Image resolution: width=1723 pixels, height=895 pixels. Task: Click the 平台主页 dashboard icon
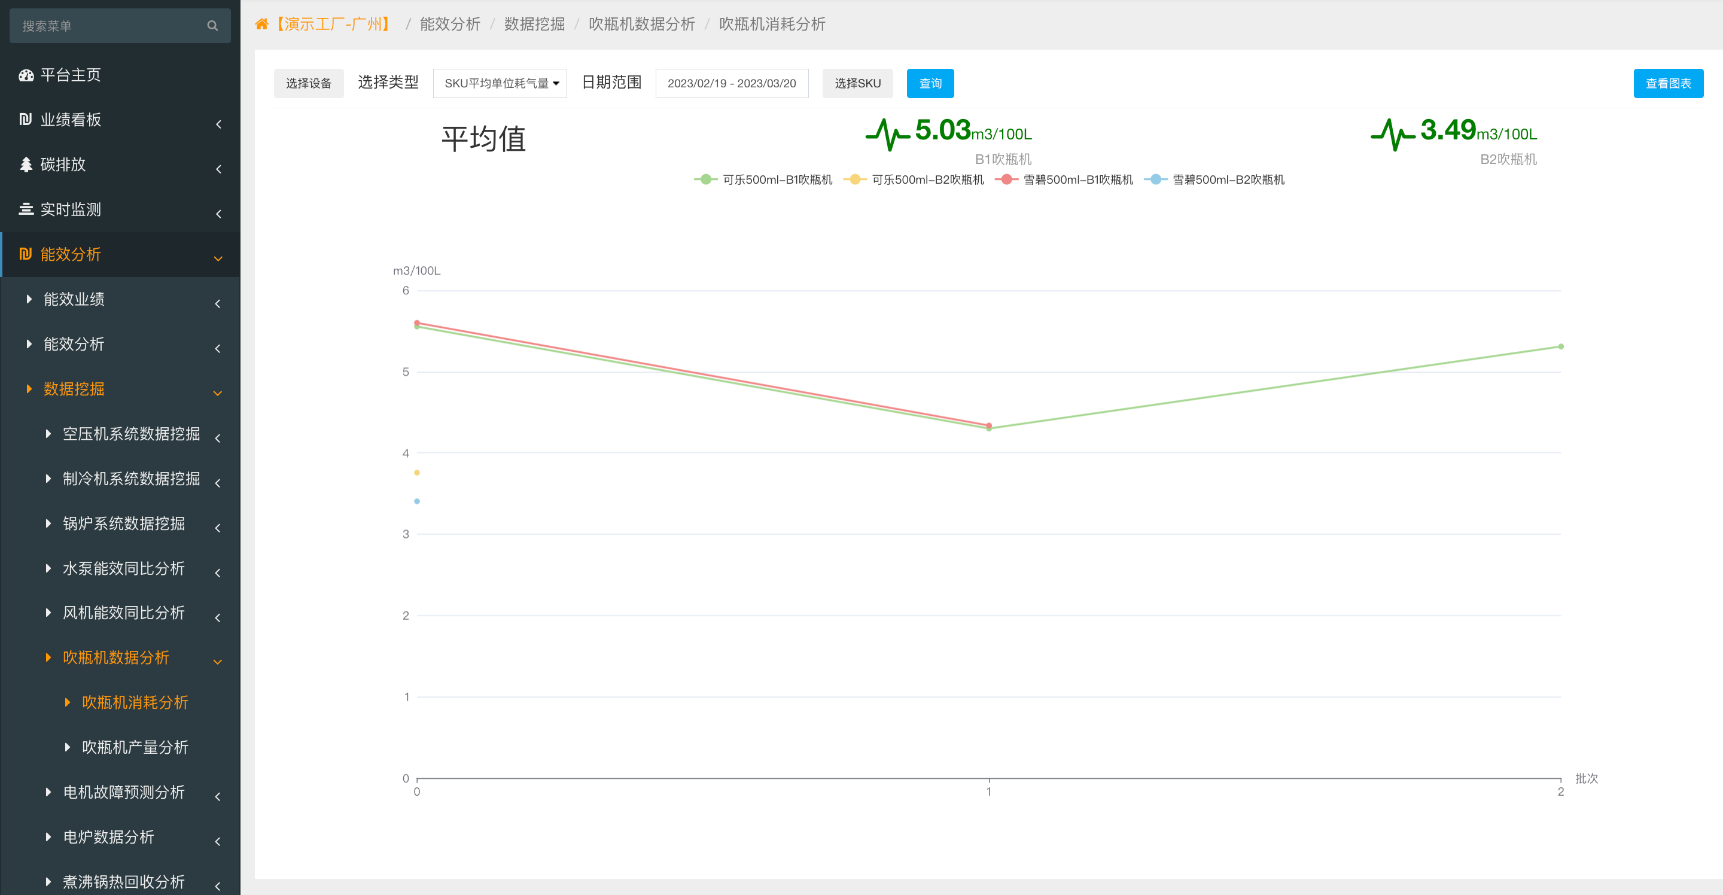pos(26,75)
